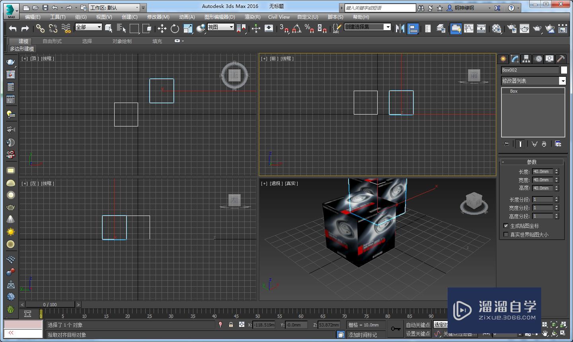Click the 自动关键点 button
The width and height of the screenshot is (573, 342).
(417, 325)
